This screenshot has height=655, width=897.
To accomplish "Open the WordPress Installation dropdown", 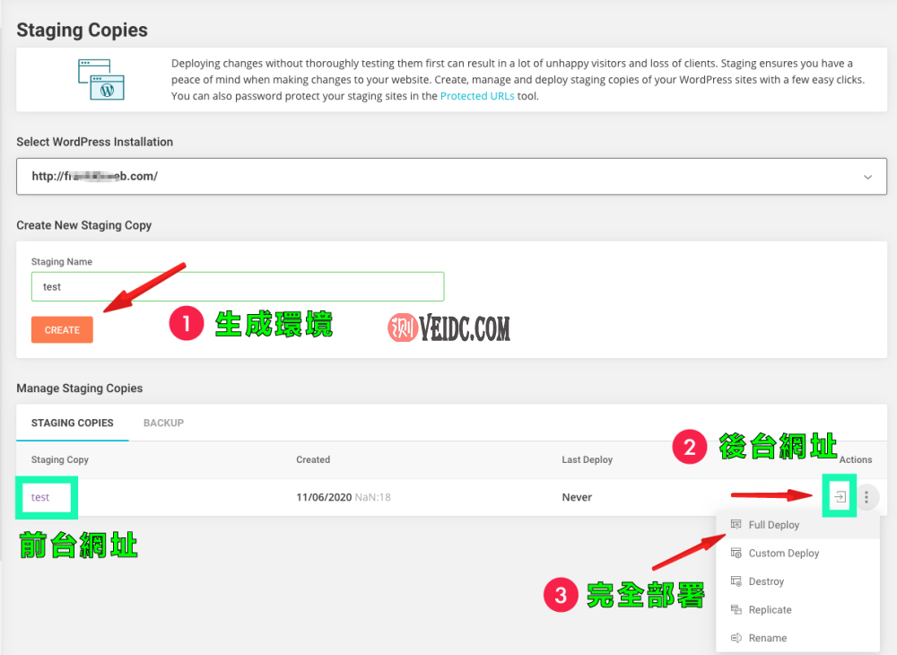I will pos(448,176).
